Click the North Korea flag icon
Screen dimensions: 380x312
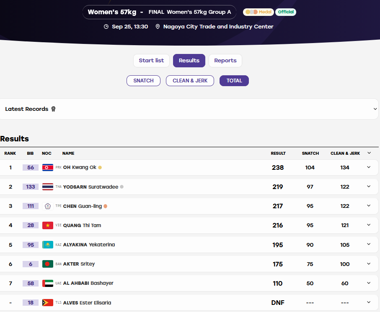click(x=48, y=167)
